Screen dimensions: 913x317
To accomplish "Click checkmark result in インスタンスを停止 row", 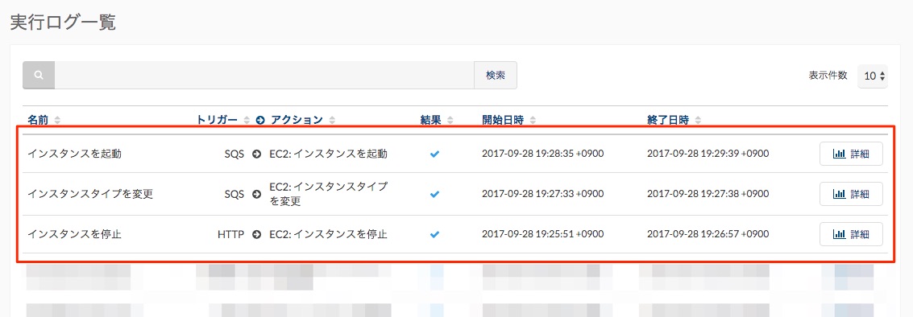I will (434, 234).
